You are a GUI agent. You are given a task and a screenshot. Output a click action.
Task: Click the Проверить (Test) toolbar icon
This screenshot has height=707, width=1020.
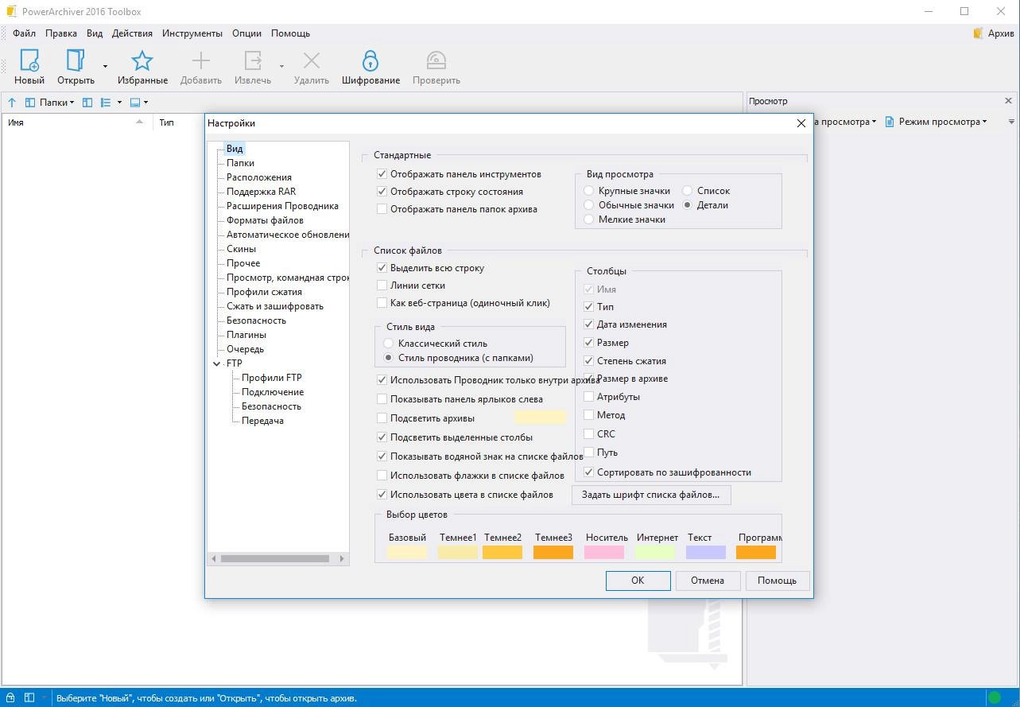436,60
